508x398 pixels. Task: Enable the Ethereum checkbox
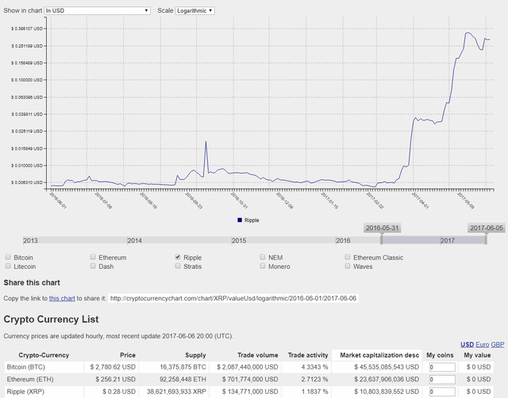[x=93, y=257]
